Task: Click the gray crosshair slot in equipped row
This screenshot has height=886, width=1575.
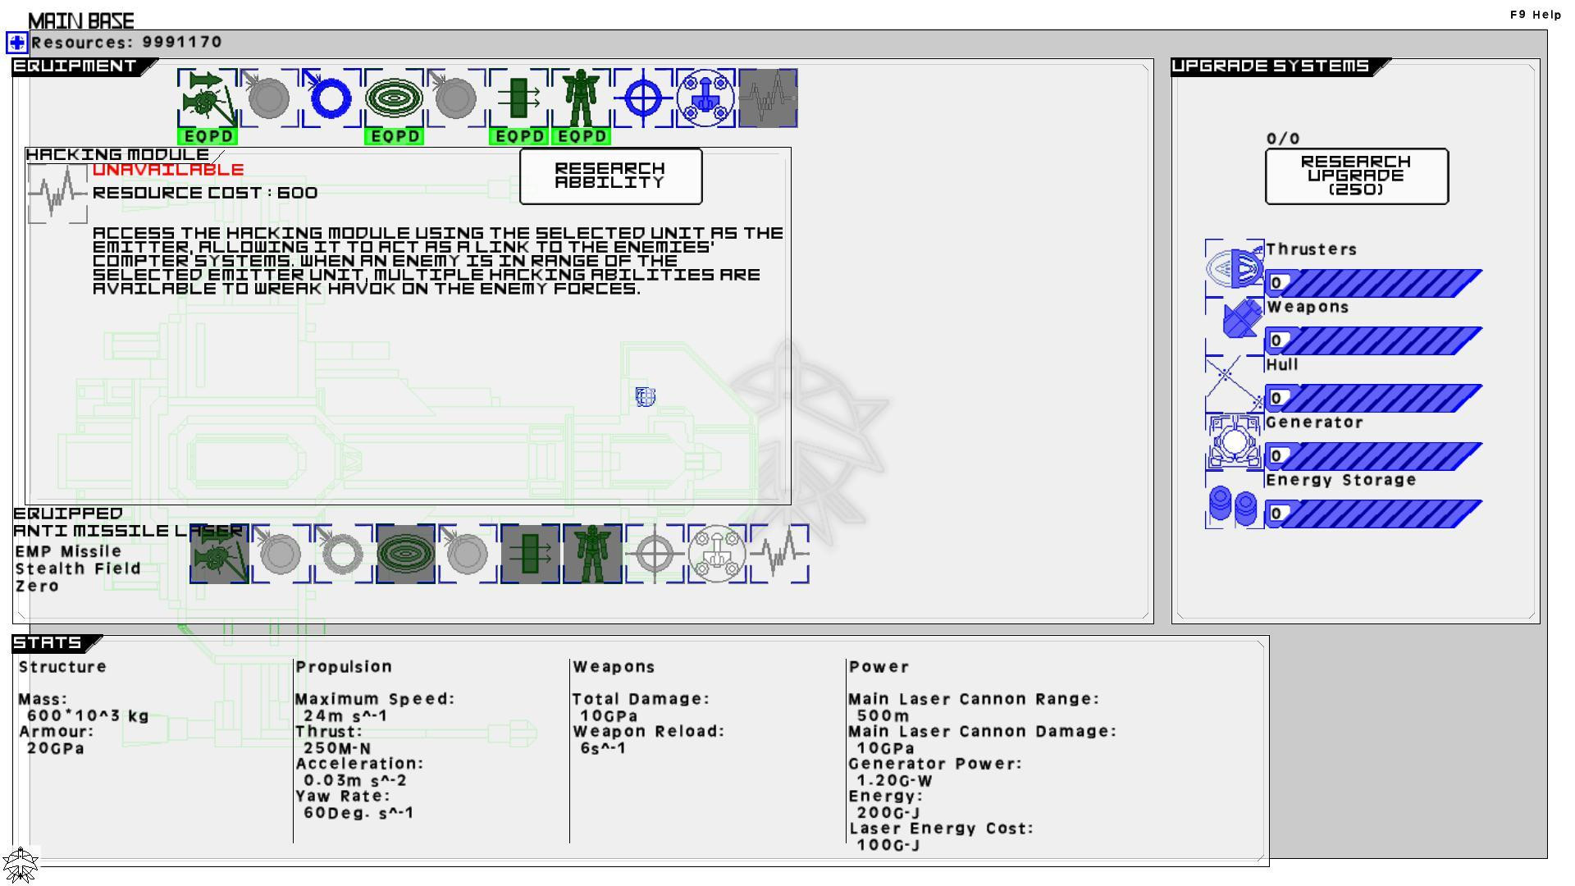Action: tap(655, 554)
